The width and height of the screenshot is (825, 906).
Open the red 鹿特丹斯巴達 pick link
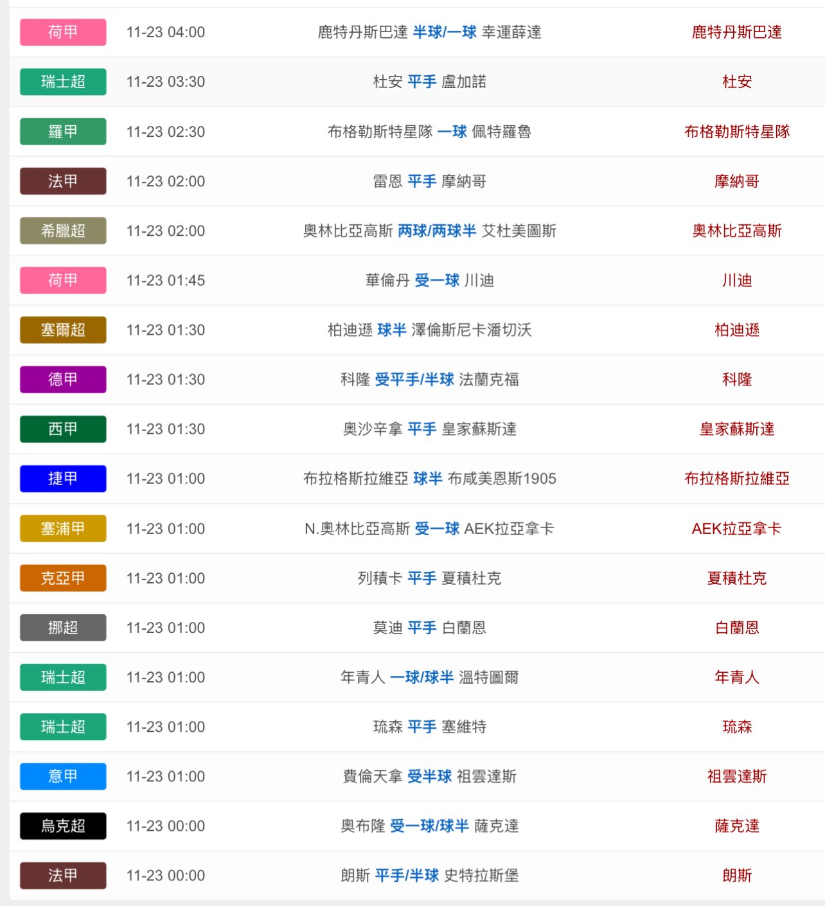(736, 32)
